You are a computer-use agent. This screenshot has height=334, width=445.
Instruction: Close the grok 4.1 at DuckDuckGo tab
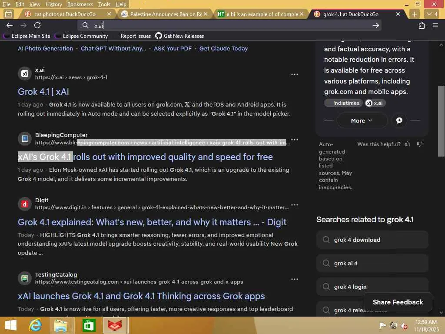398,14
